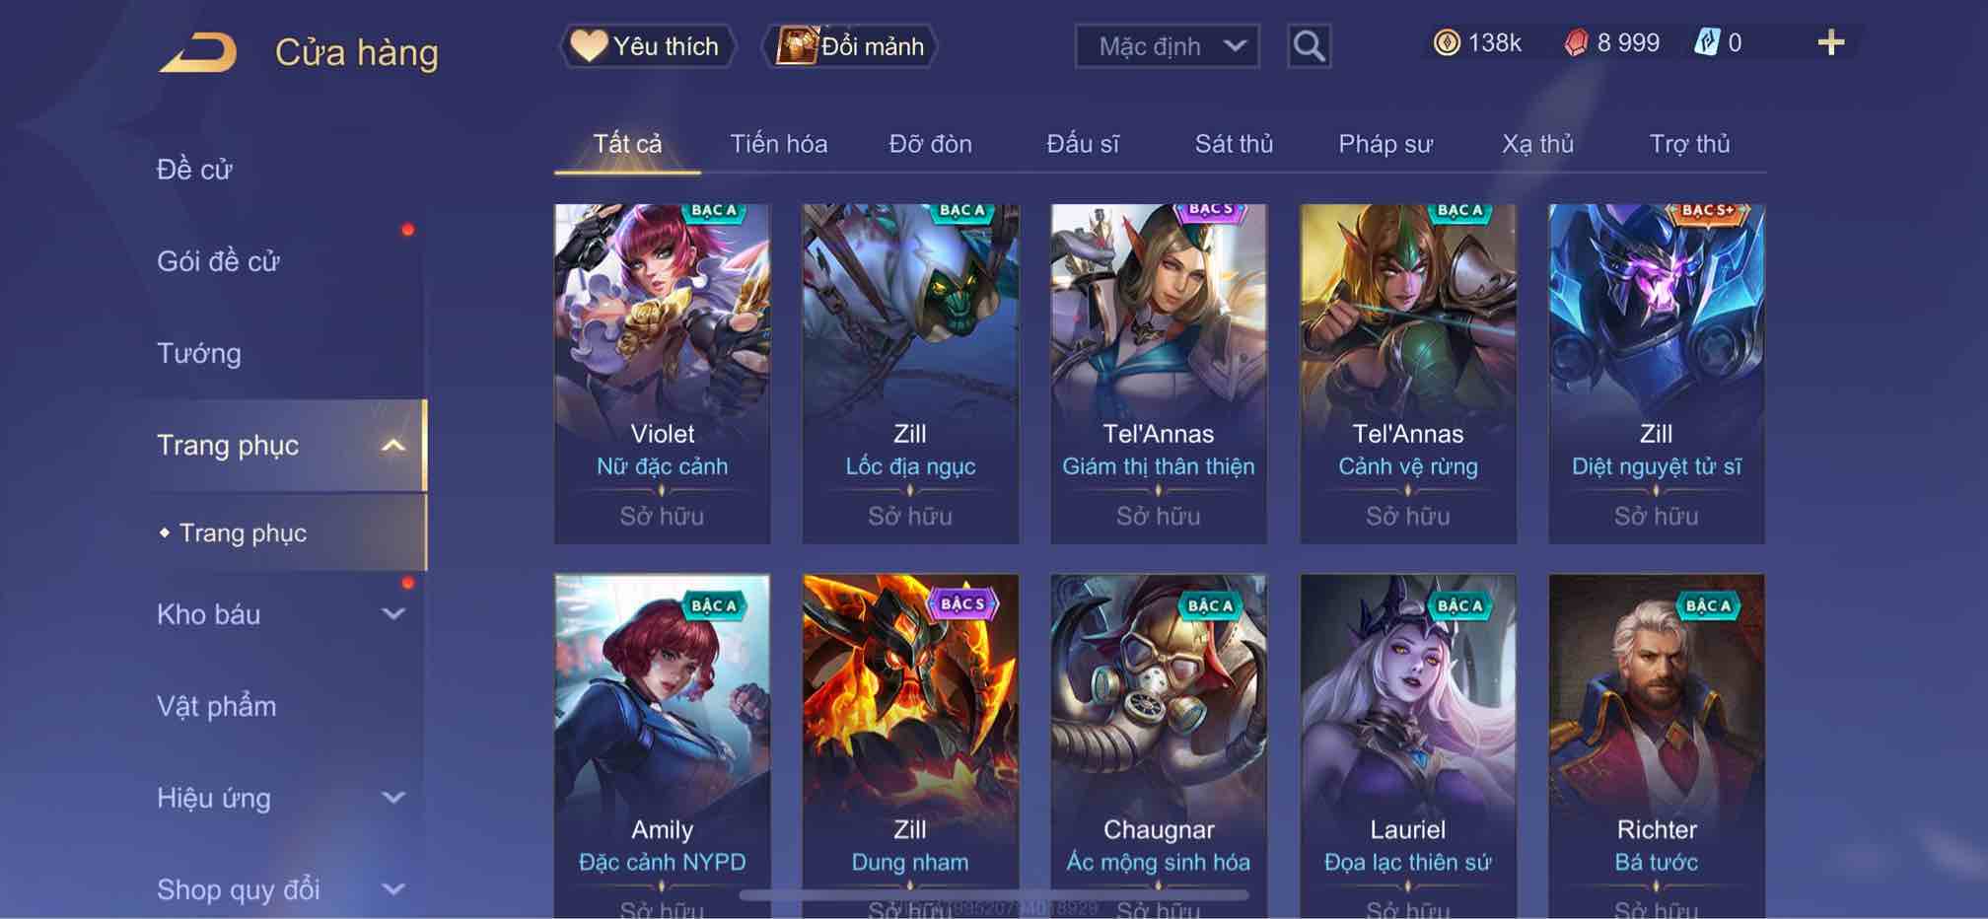
Task: Open Đổi mảnh chest exchange
Action: point(850,46)
